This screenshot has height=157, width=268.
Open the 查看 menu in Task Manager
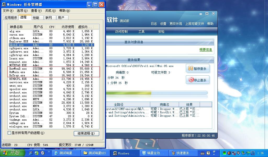coord(36,10)
